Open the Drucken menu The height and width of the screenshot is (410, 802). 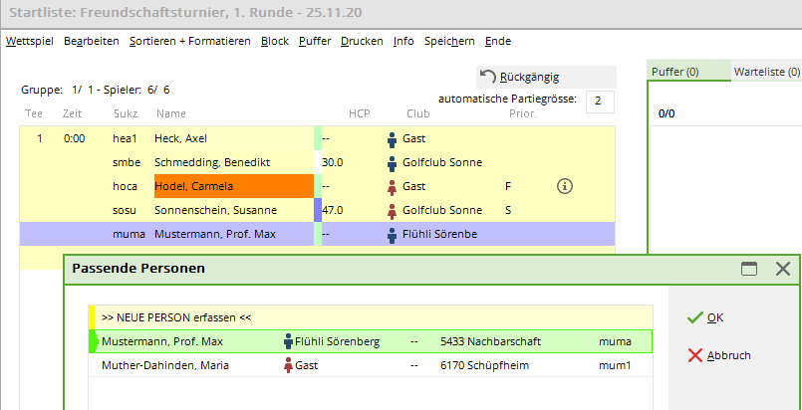(361, 42)
